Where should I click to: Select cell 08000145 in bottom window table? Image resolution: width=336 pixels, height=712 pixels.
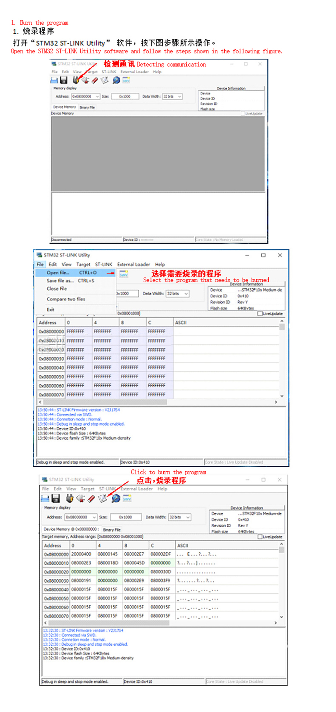(x=109, y=554)
